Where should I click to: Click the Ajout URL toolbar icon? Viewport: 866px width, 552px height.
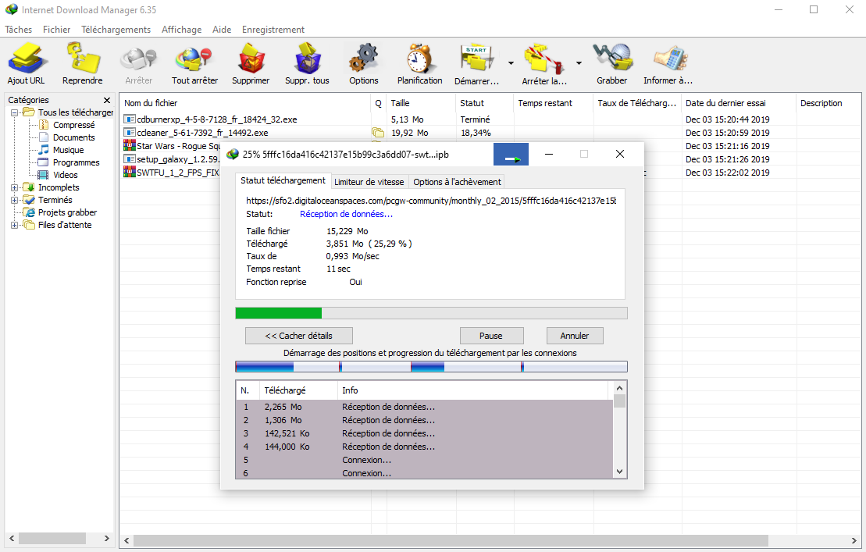pyautogui.click(x=26, y=58)
